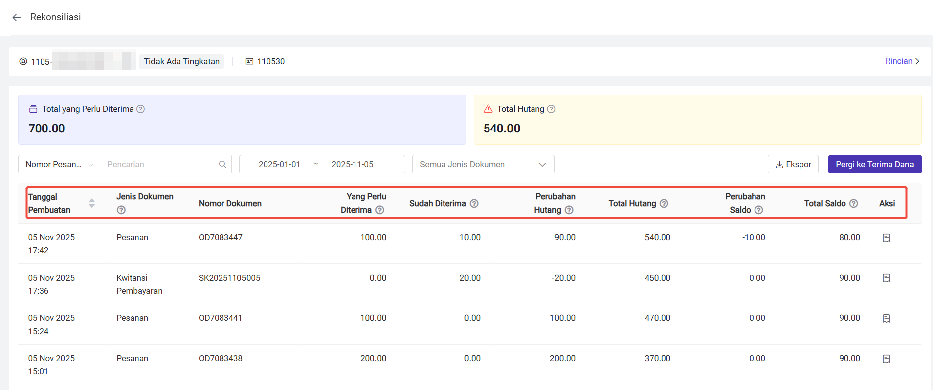Select the end date 2025-11-05 field

(x=352, y=164)
